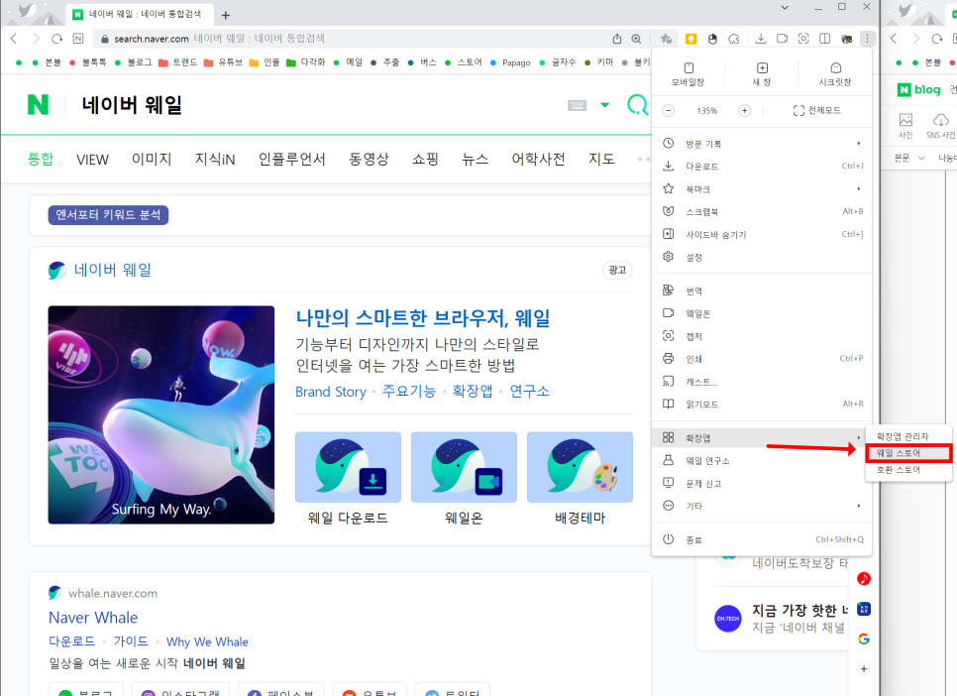Click the zoom in plus button in menu

pos(745,111)
